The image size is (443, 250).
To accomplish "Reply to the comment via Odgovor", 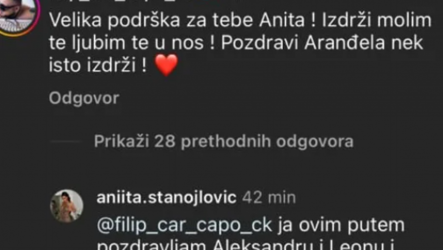I will (x=84, y=98).
